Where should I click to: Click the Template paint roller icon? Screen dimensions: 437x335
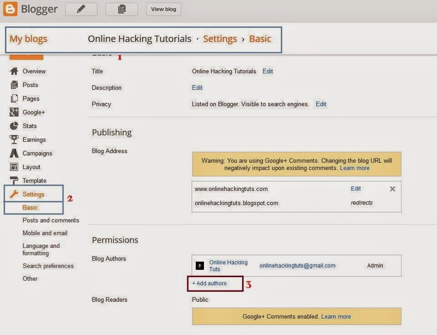[14, 180]
